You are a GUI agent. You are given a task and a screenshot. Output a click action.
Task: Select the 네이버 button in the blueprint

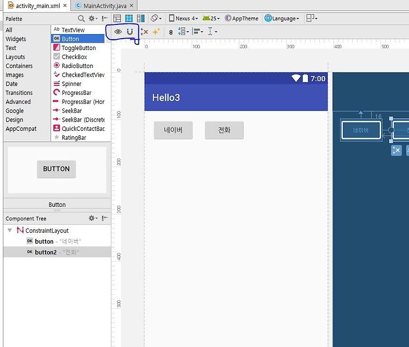point(361,130)
